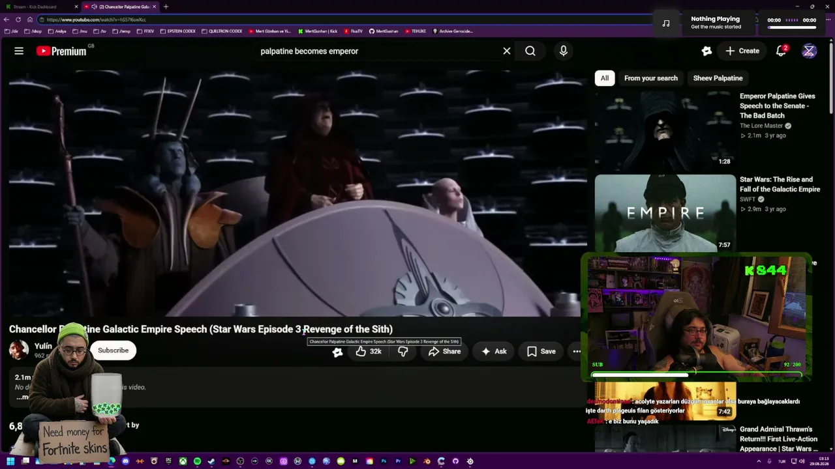Open the Archive Genocide bookmark
Image resolution: width=835 pixels, height=469 pixels.
click(x=453, y=31)
